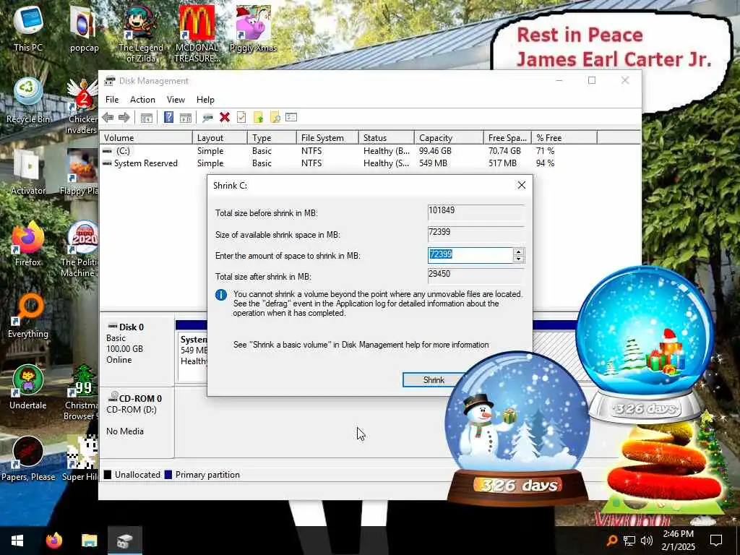The height and width of the screenshot is (555, 740).
Task: Select The Legend of Zilda desktop shortcut
Action: point(141,34)
